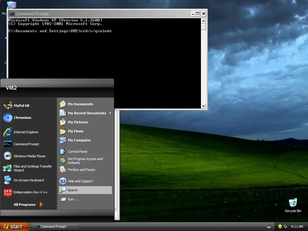Open the My Pictures folder icon
This screenshot has width=308, height=231.
(63, 122)
